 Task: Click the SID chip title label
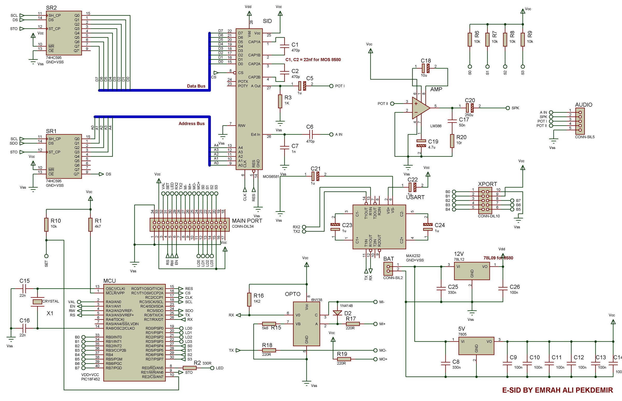(268, 21)
